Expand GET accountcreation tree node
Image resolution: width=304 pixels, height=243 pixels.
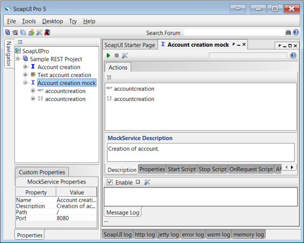point(33,91)
